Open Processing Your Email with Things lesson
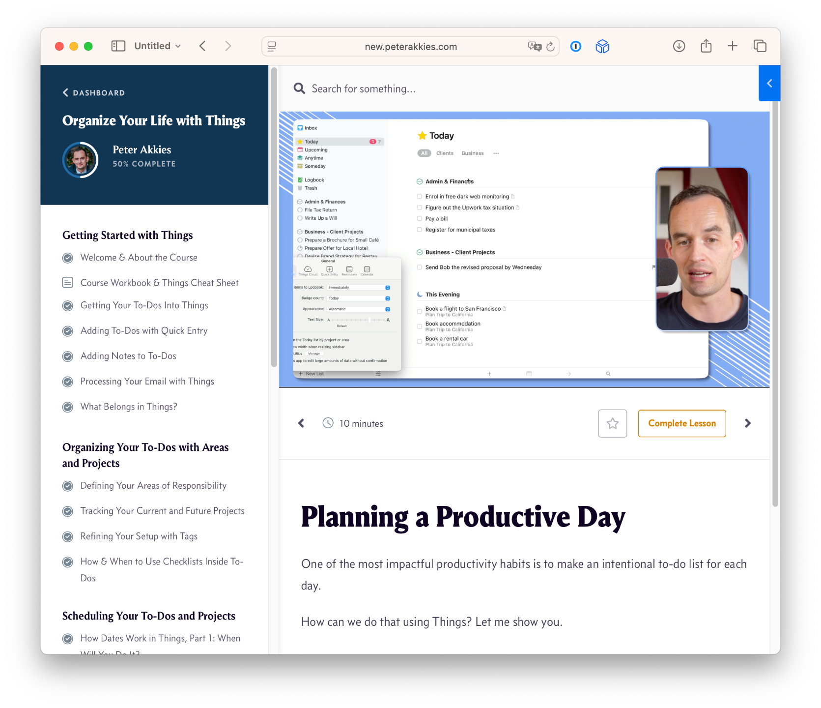The image size is (821, 708). point(147,382)
